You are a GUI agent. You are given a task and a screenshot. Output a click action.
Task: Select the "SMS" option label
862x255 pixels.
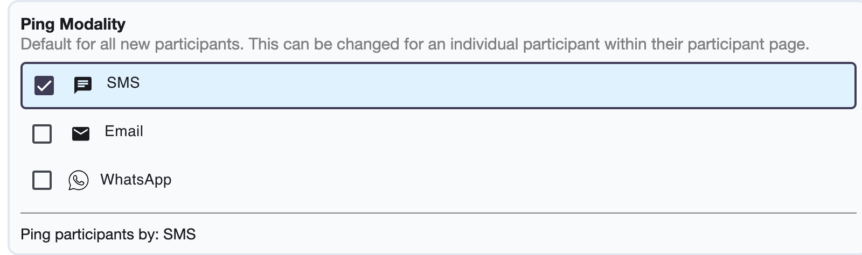coord(123,83)
